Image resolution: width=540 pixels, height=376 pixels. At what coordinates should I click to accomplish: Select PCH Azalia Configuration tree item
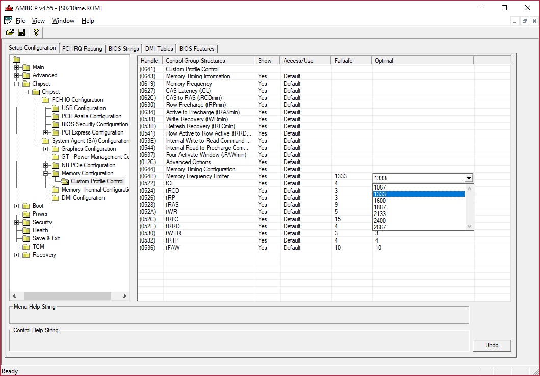tap(91, 116)
